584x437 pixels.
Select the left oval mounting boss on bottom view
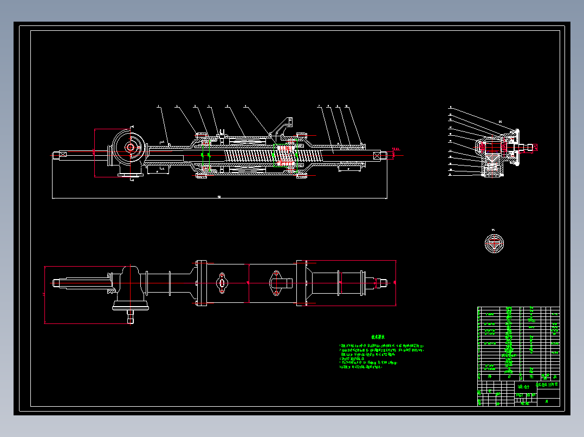222,283
